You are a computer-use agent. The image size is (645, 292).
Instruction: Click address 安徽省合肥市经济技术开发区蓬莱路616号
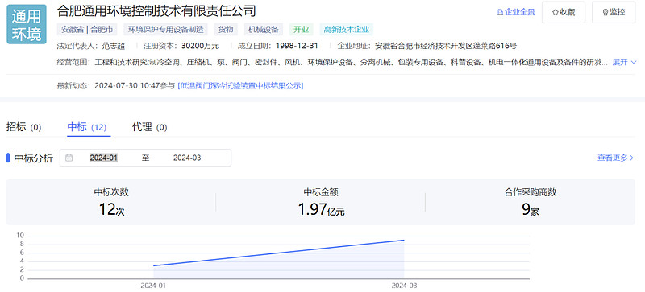(446, 46)
